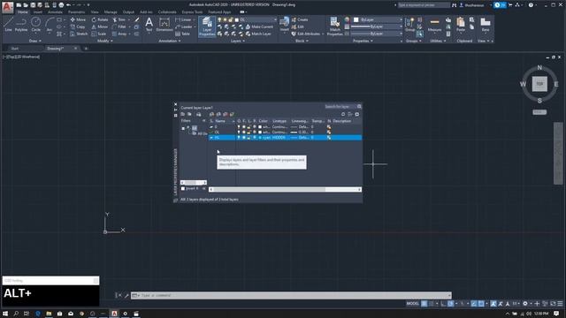The height and width of the screenshot is (318, 566).
Task: Click the Measure utility
Action: [434, 25]
